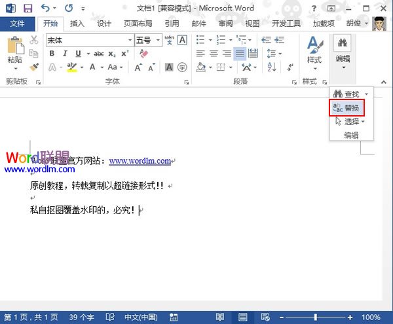
Task: Switch to the 审阅 tab
Action: click(226, 24)
